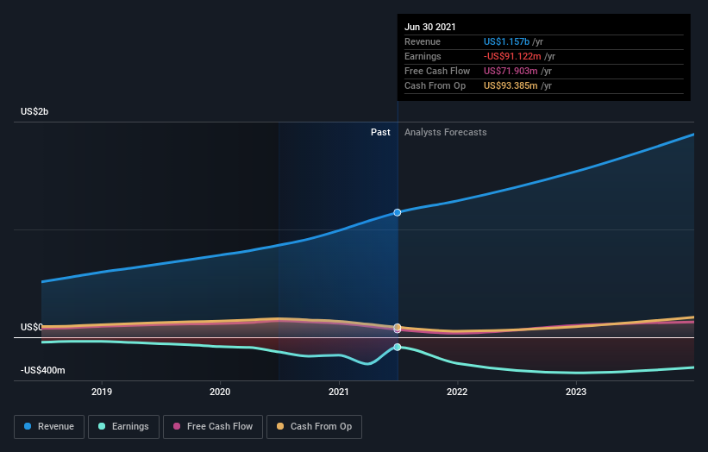Select the Earnings data point on the teal line
Image resolution: width=708 pixels, height=452 pixels.
coord(398,347)
